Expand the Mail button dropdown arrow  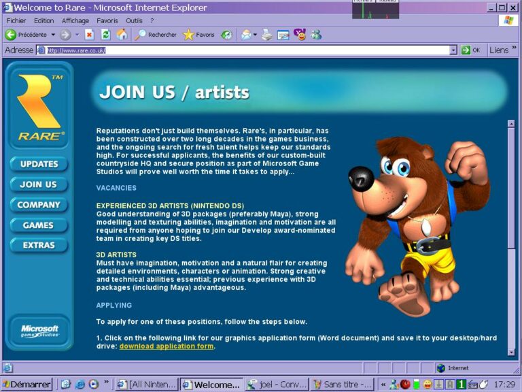tap(255, 35)
